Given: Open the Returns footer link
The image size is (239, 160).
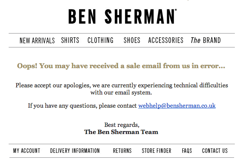Looking at the screenshot, I should coord(122,151).
